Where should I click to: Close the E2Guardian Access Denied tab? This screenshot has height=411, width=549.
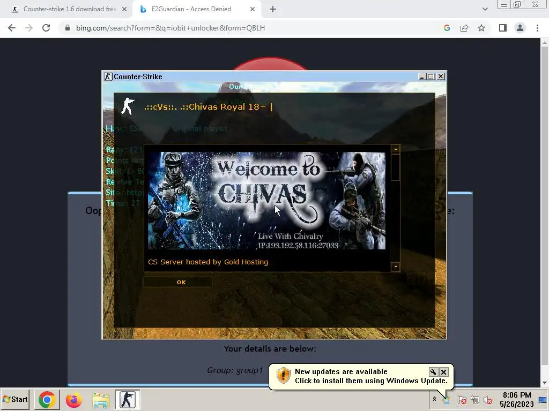click(x=253, y=10)
